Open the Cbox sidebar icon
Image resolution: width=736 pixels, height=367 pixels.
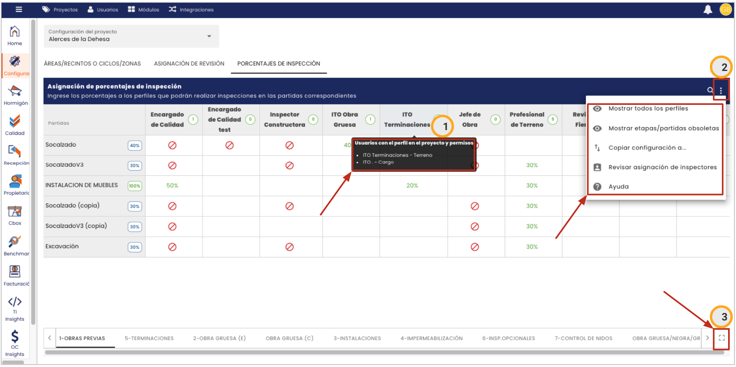pos(15,215)
